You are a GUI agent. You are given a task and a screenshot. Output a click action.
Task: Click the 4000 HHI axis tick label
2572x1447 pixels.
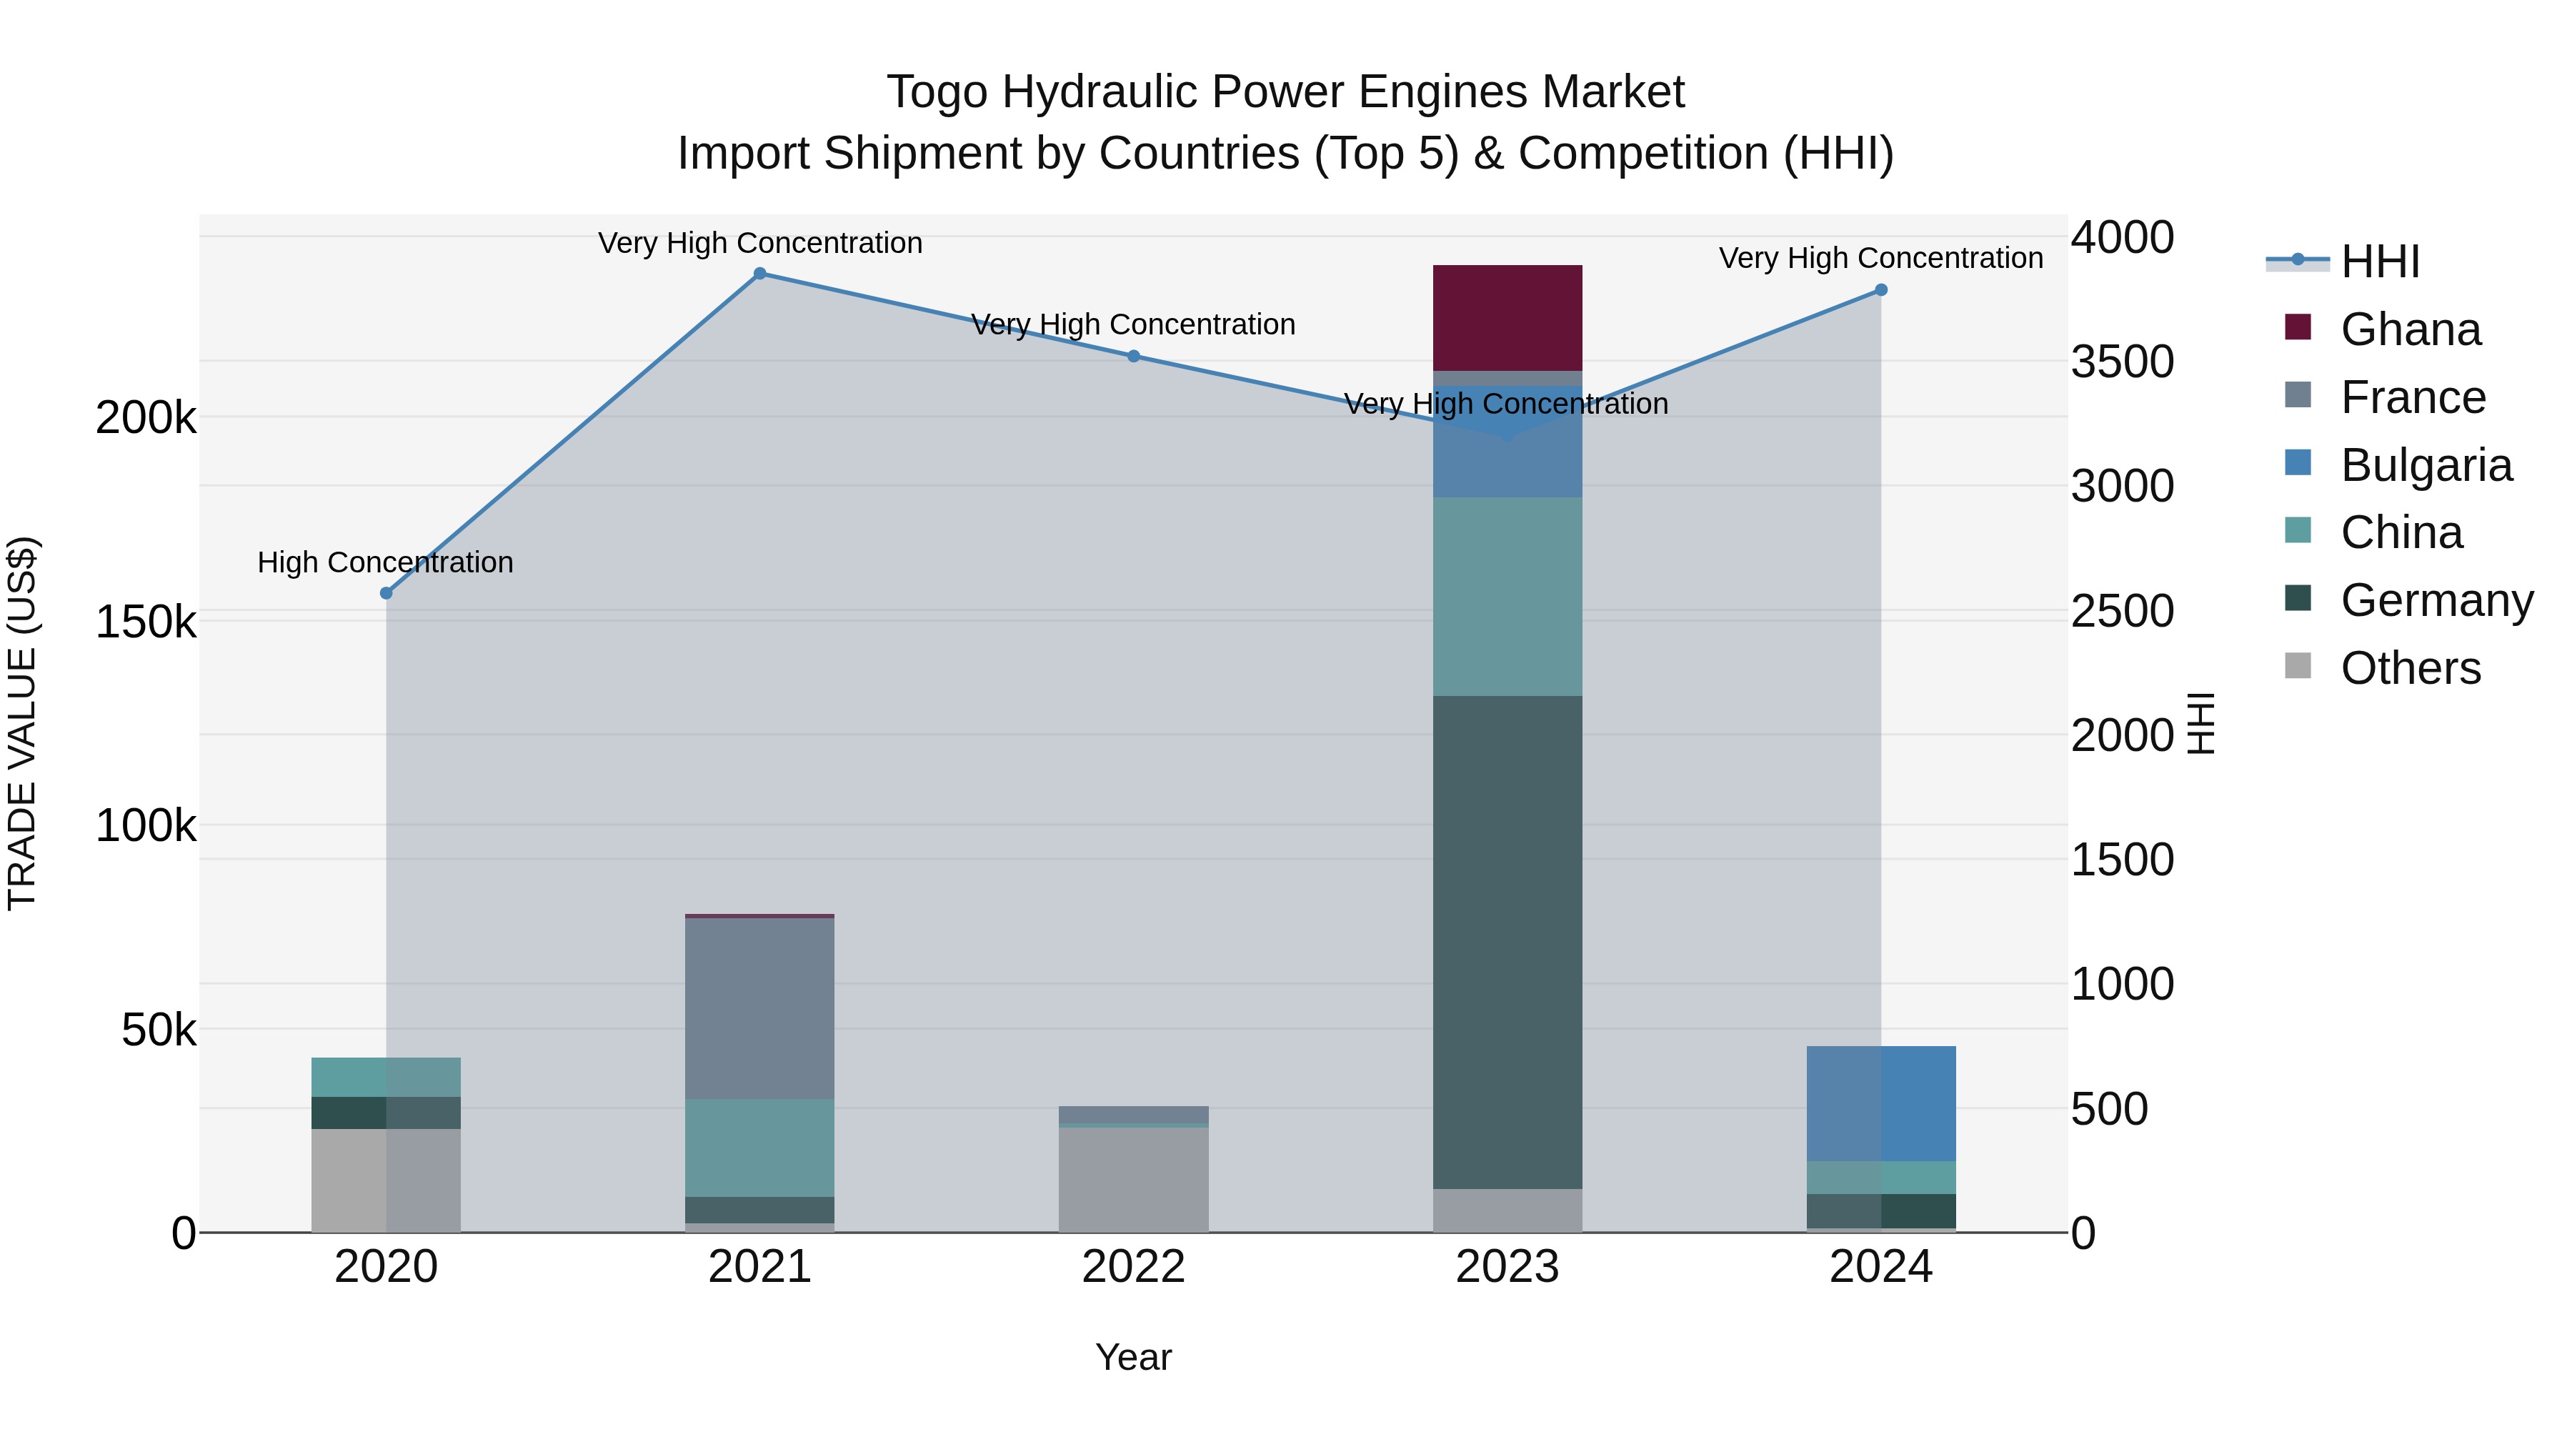[2123, 238]
